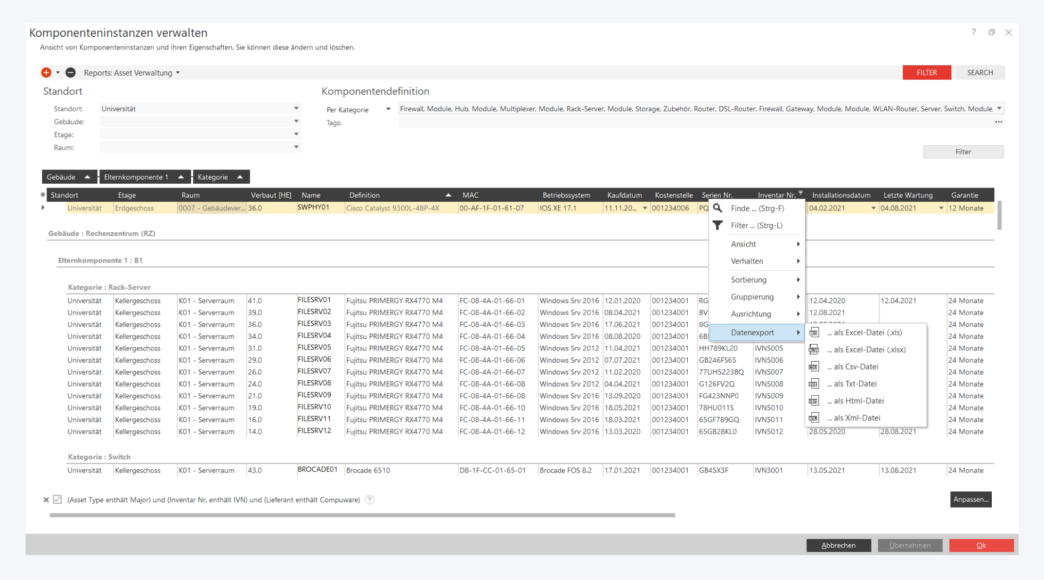Remove filter with X at bottom left
Viewport: 1044px width, 580px height.
tap(46, 500)
